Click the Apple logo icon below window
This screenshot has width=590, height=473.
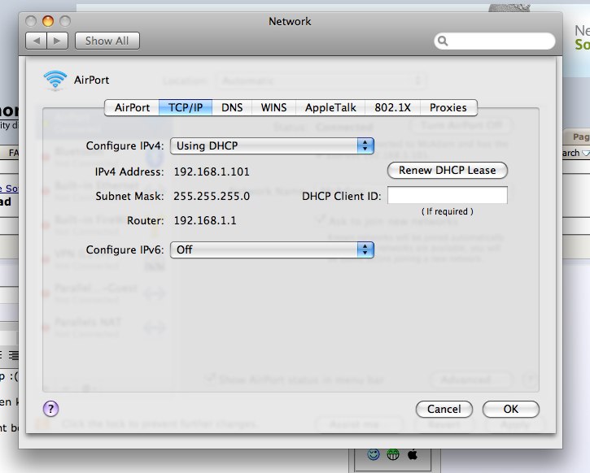click(x=413, y=454)
